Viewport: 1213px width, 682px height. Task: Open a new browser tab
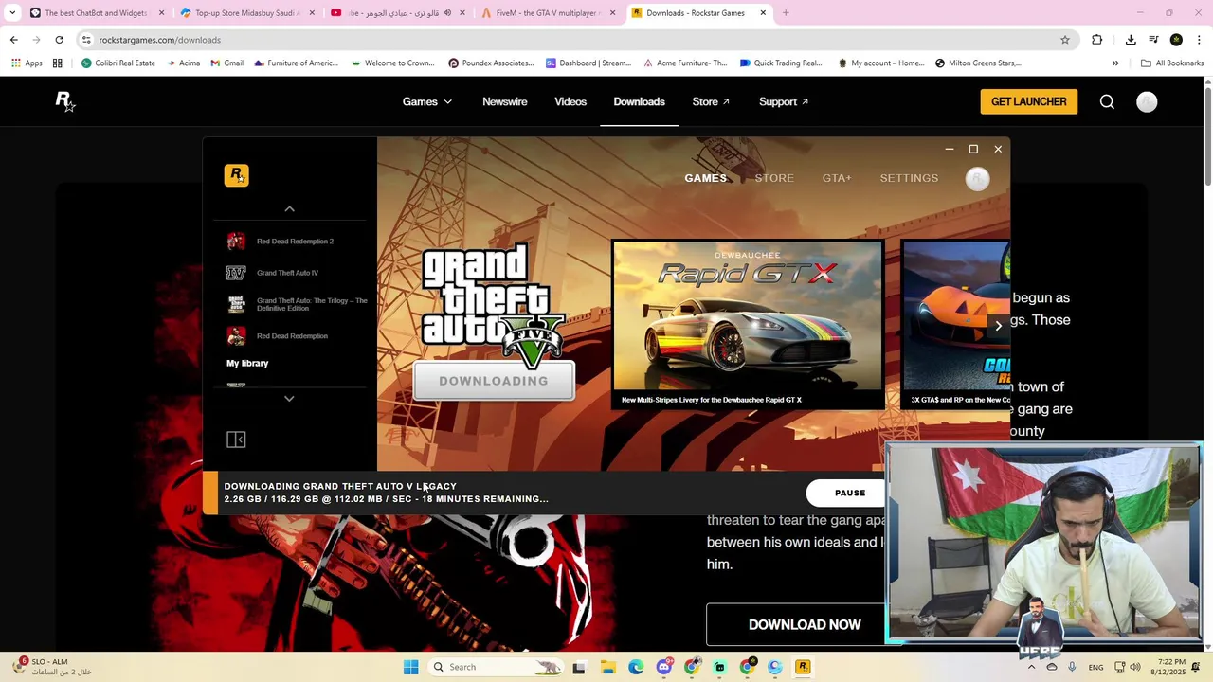[786, 13]
